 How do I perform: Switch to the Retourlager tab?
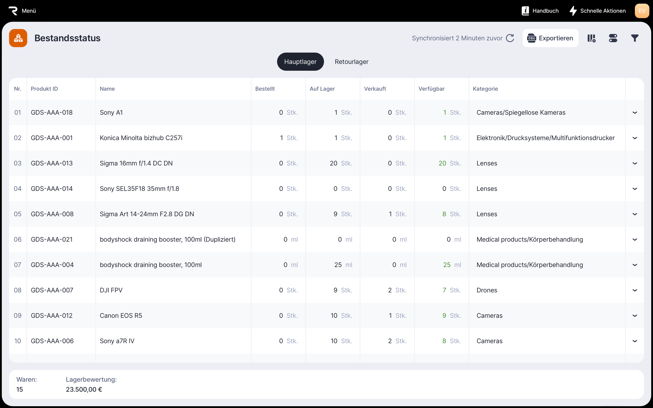click(351, 62)
